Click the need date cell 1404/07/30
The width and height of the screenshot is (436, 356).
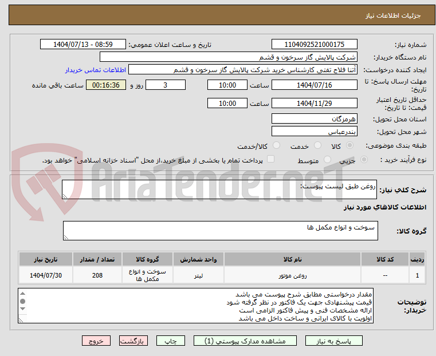[x=46, y=275]
